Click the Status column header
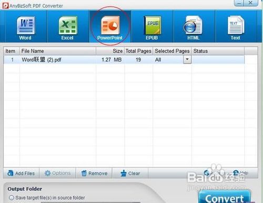Viewport: 263px width, 203px height. (x=218, y=51)
